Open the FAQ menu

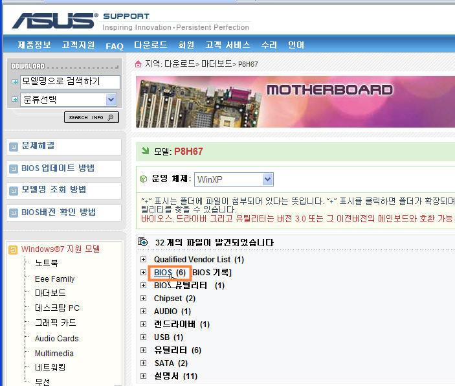(x=115, y=46)
